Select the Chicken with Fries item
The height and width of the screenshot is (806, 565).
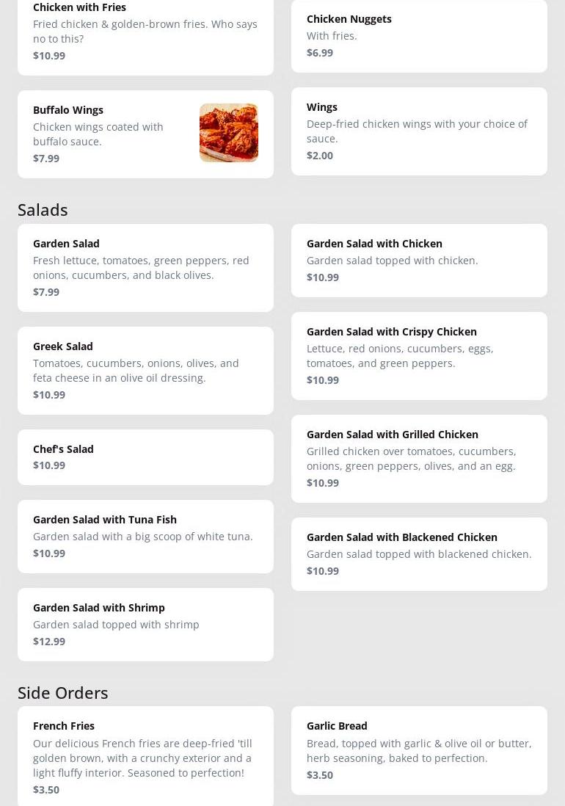pos(145,33)
